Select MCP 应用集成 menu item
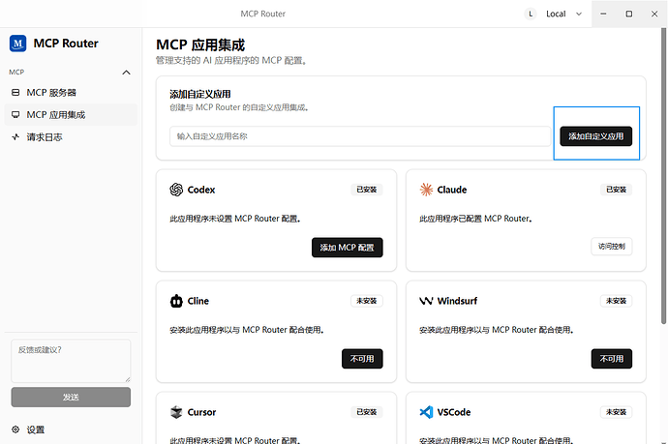This screenshot has height=444, width=668. 71,114
